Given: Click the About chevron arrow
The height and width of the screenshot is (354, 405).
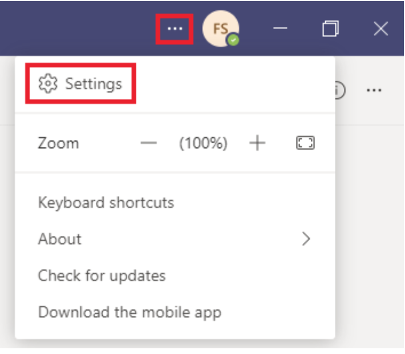Looking at the screenshot, I should (x=306, y=239).
